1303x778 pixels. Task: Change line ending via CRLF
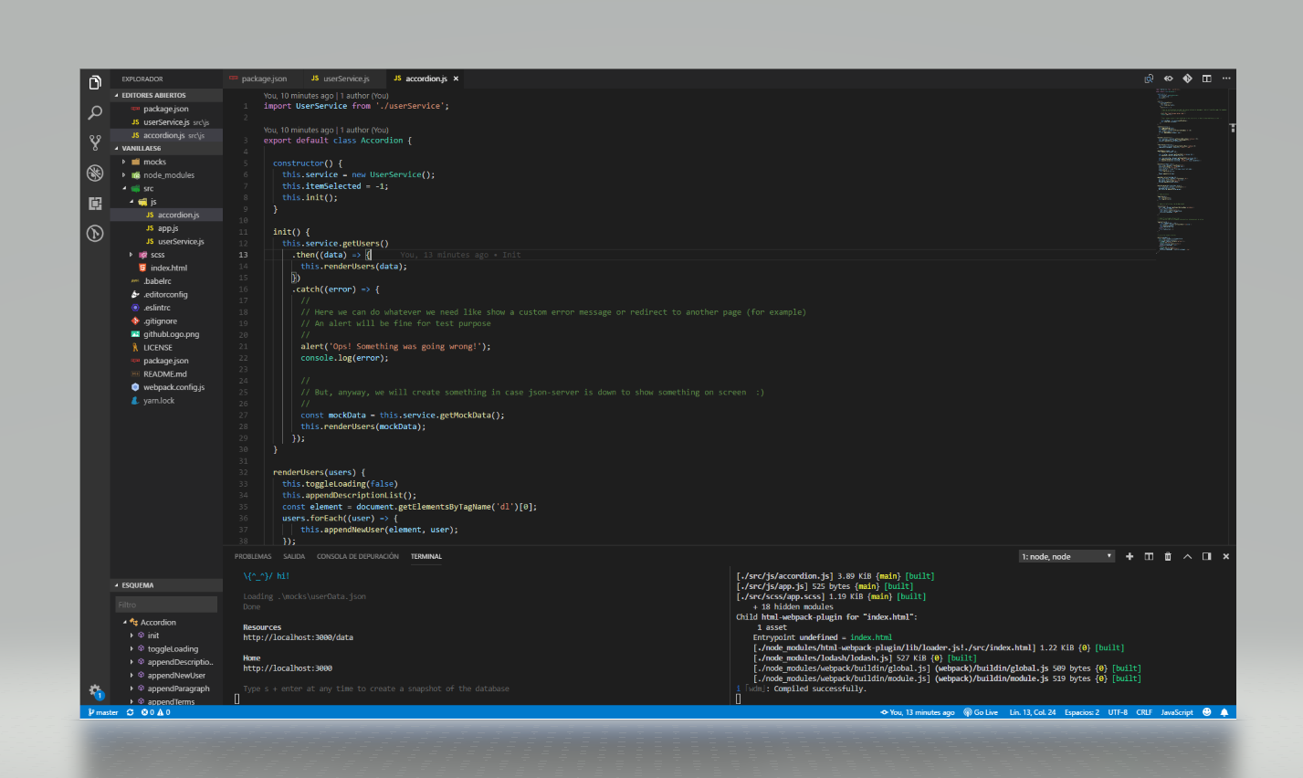point(1144,712)
